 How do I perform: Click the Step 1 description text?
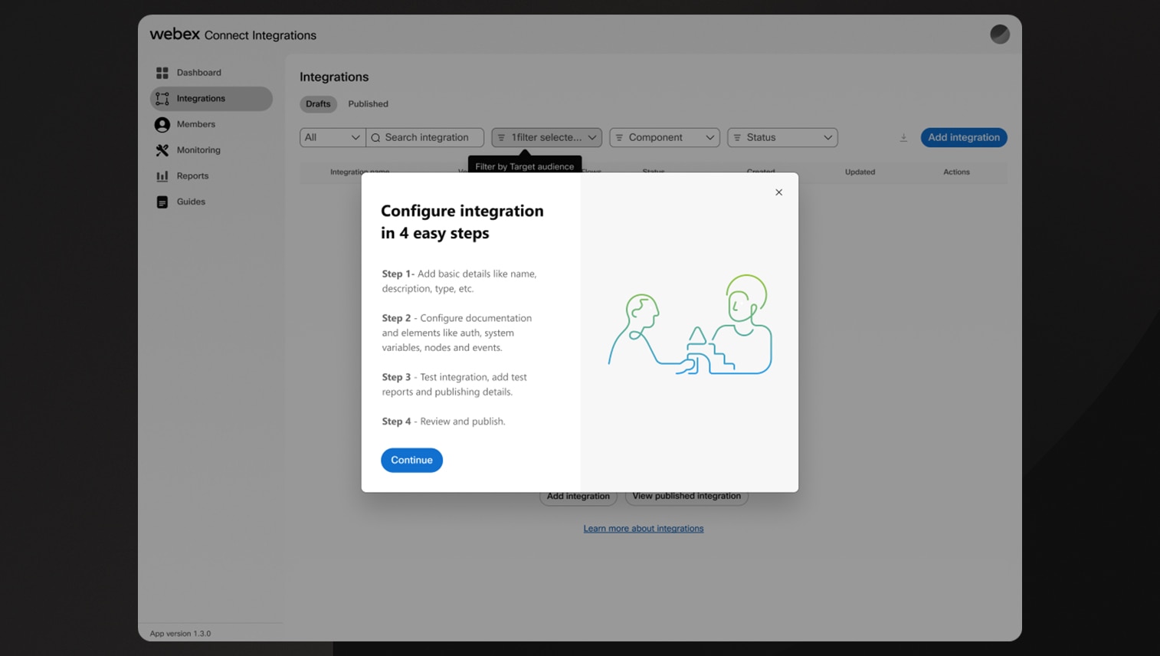point(460,281)
